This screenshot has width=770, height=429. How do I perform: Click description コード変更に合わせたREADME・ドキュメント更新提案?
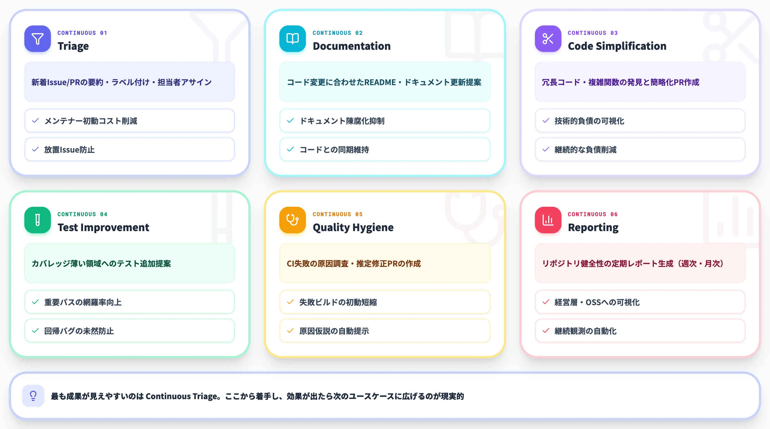384,82
